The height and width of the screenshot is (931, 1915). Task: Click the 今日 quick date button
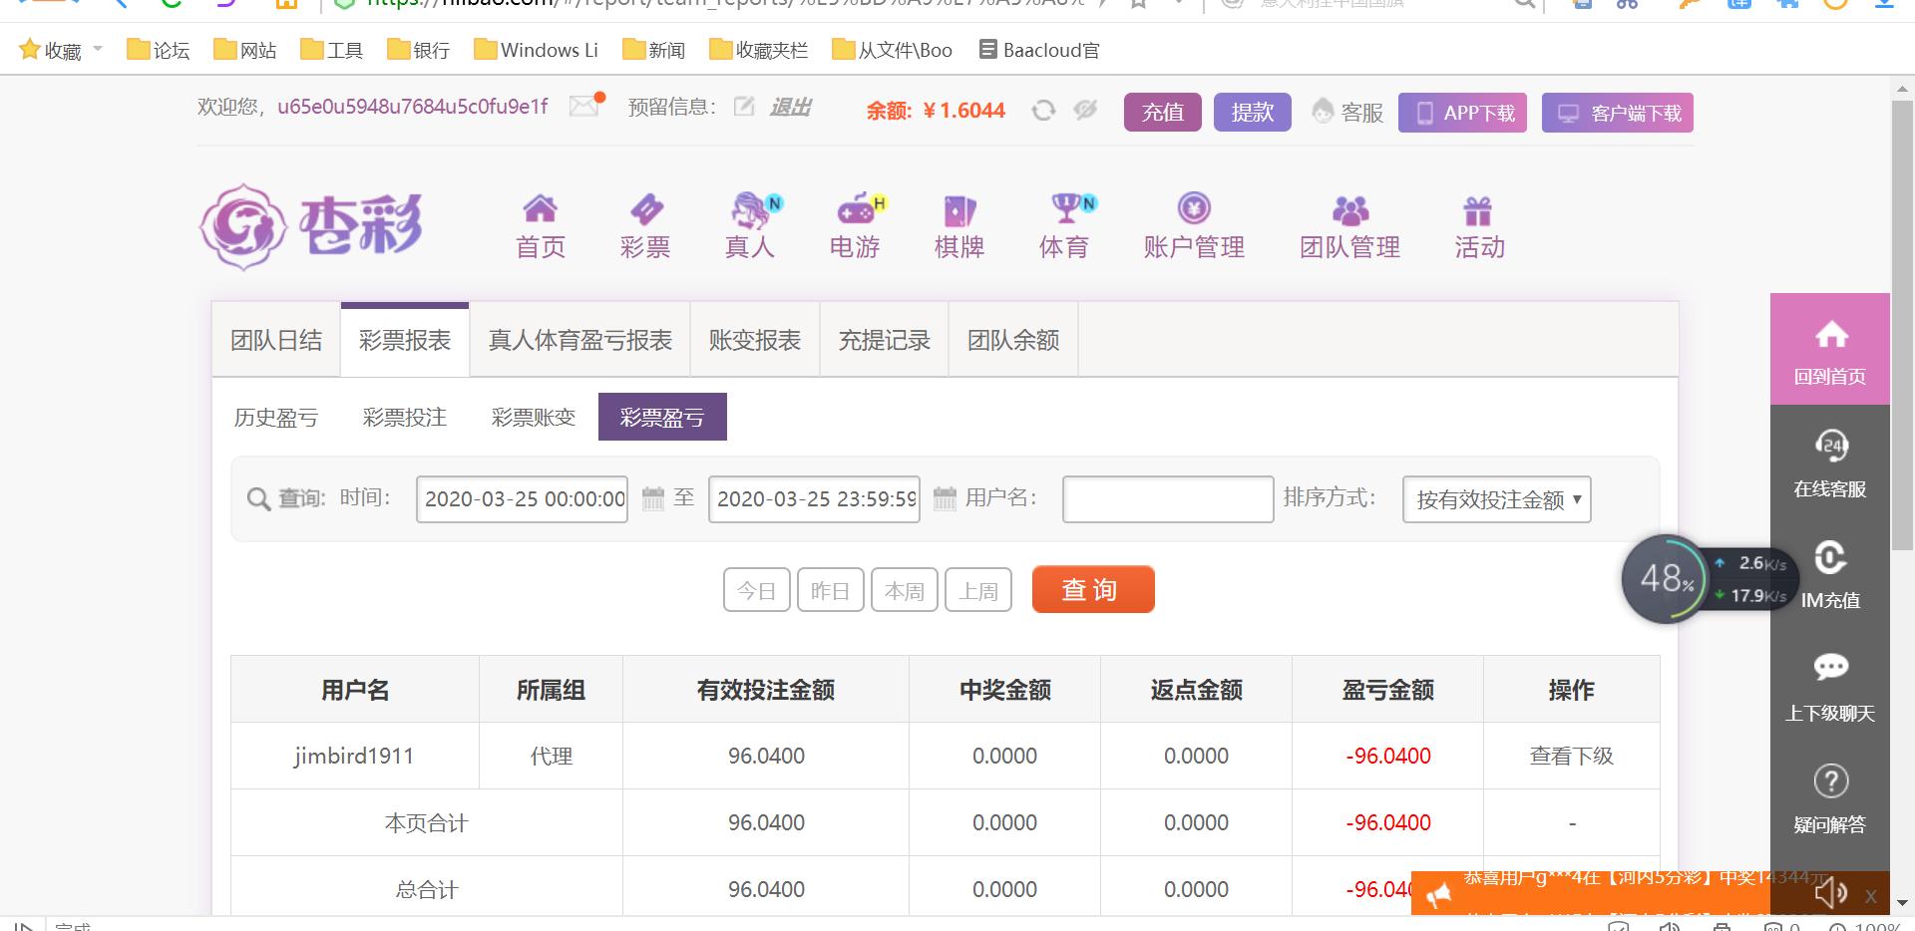(757, 590)
